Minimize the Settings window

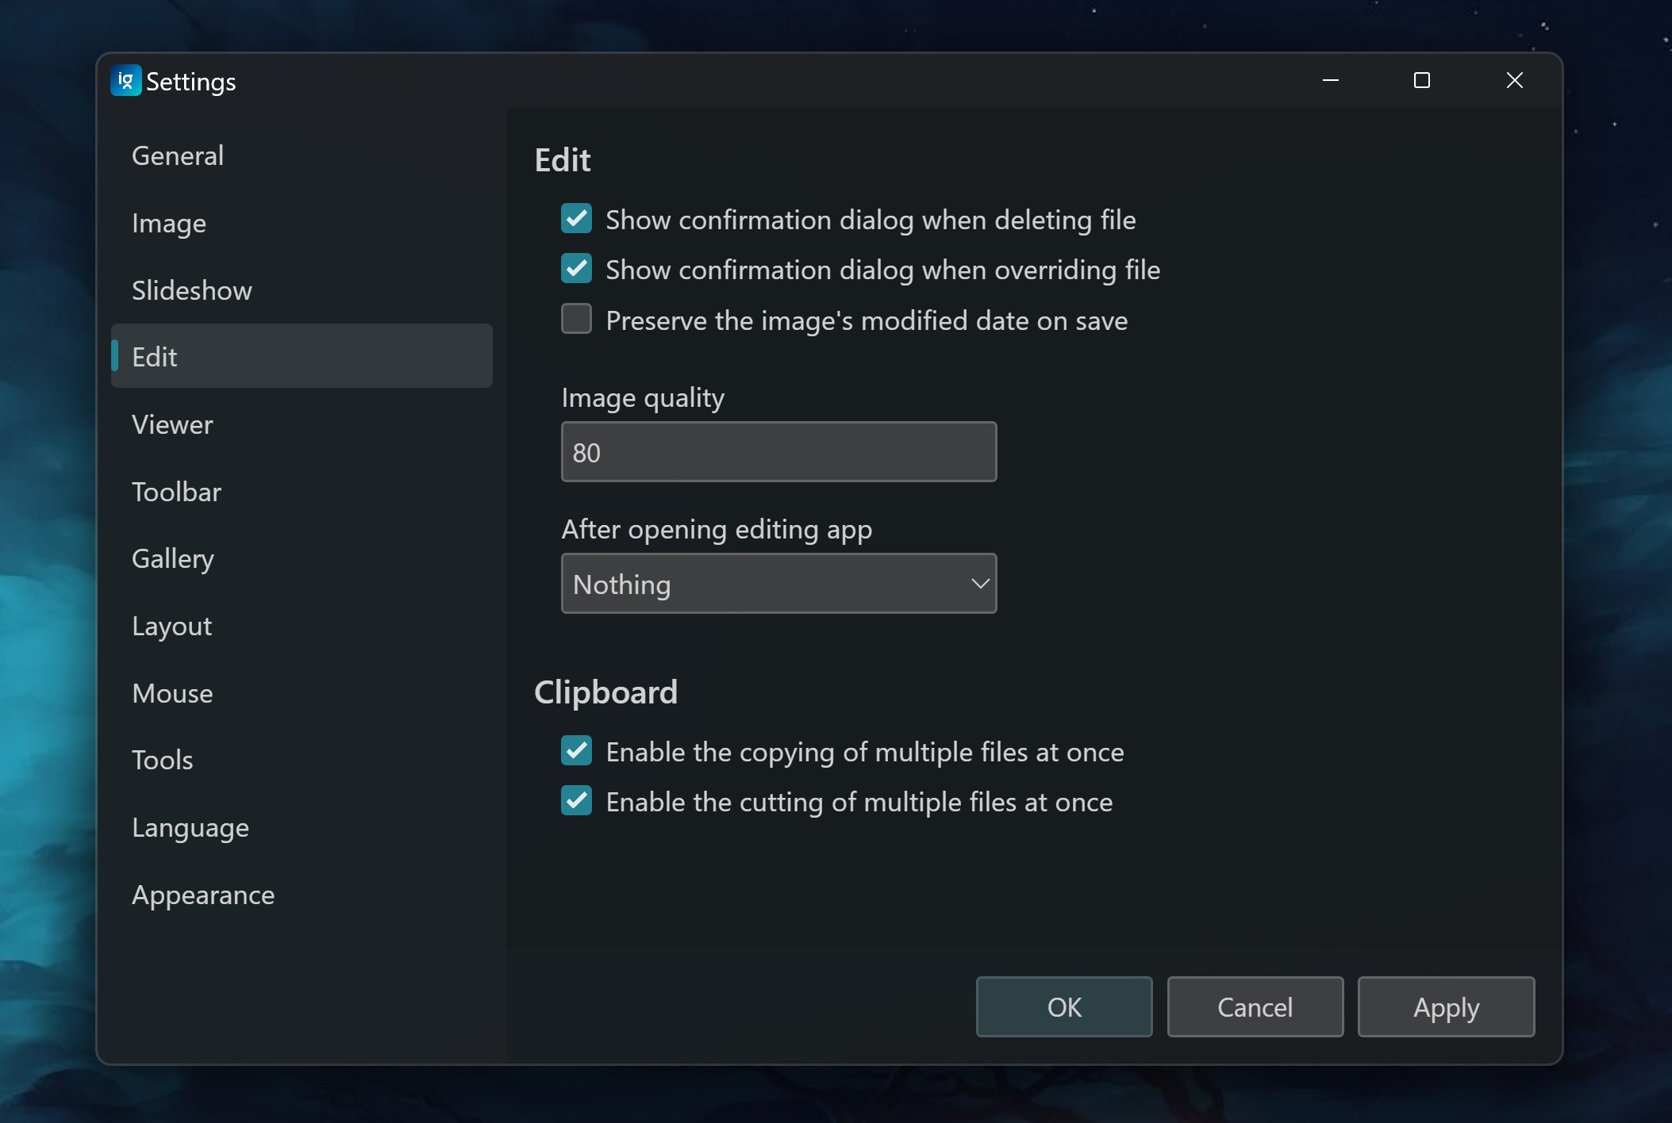1331,81
